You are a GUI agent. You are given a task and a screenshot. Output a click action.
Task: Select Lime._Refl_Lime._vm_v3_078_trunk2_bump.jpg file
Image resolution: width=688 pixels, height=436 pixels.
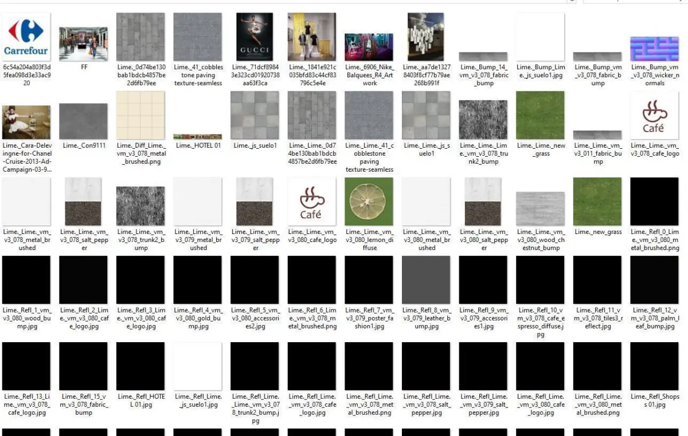pos(255,366)
